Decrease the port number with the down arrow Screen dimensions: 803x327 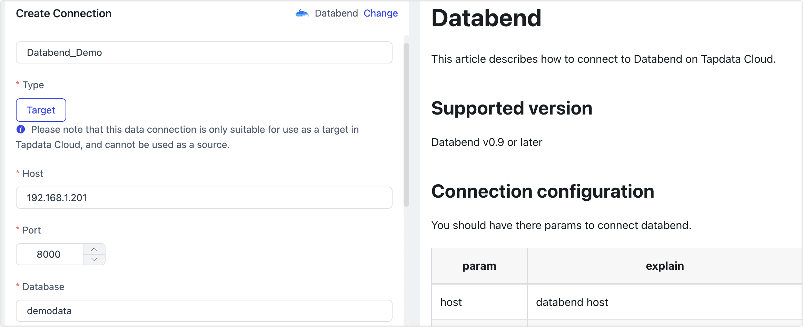tap(94, 259)
